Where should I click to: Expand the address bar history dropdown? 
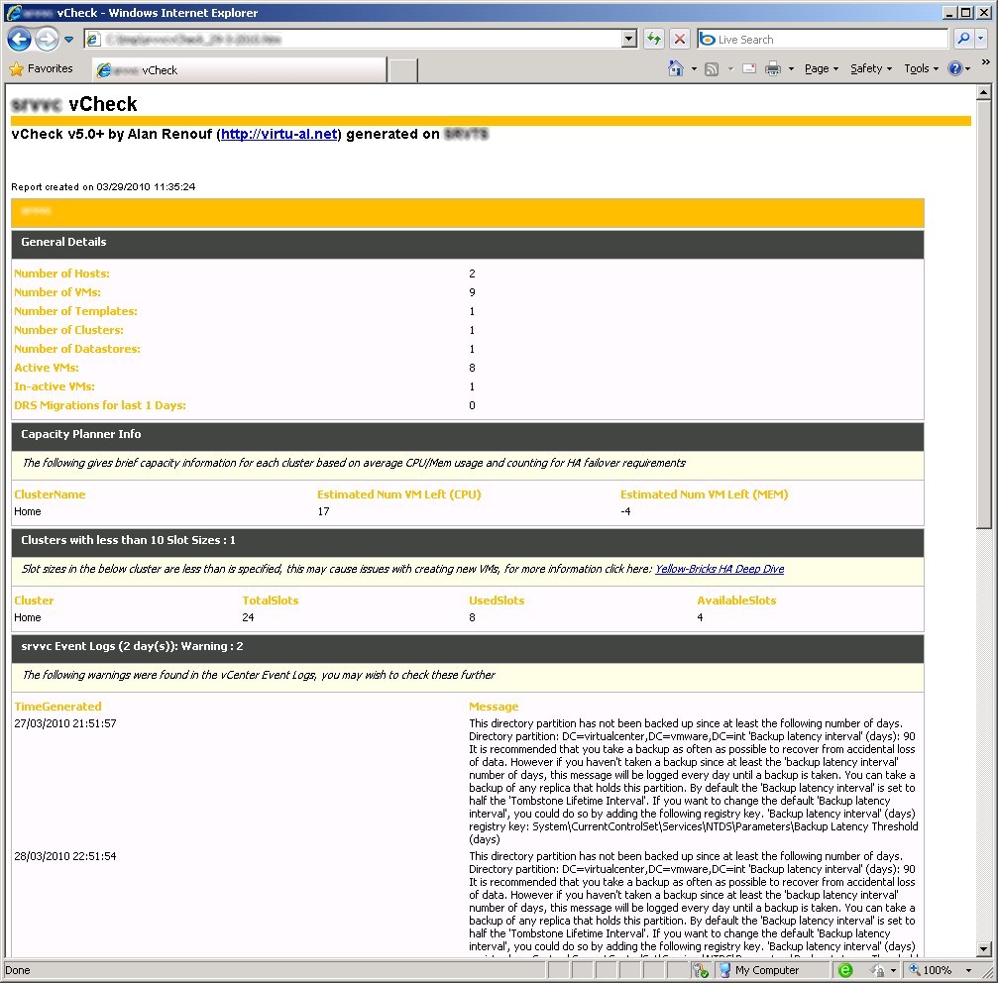click(x=629, y=40)
